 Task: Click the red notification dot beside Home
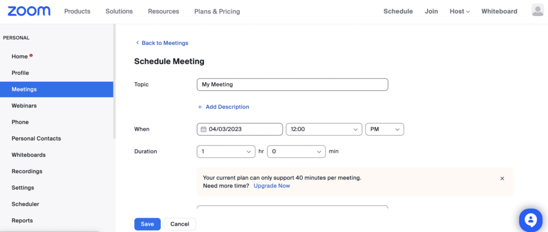31,55
